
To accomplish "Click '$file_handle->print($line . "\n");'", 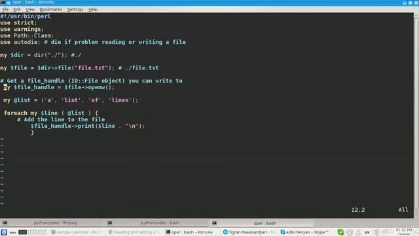I will pos(88,126).
